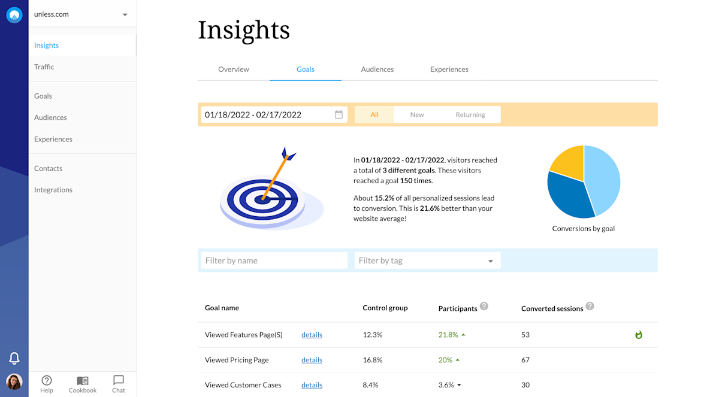This screenshot has height=397, width=719.
Task: Expand the unless.com site dropdown
Action: tap(125, 15)
